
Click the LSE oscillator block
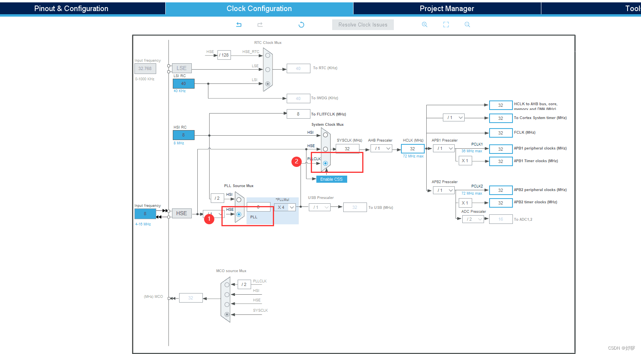[x=182, y=68]
